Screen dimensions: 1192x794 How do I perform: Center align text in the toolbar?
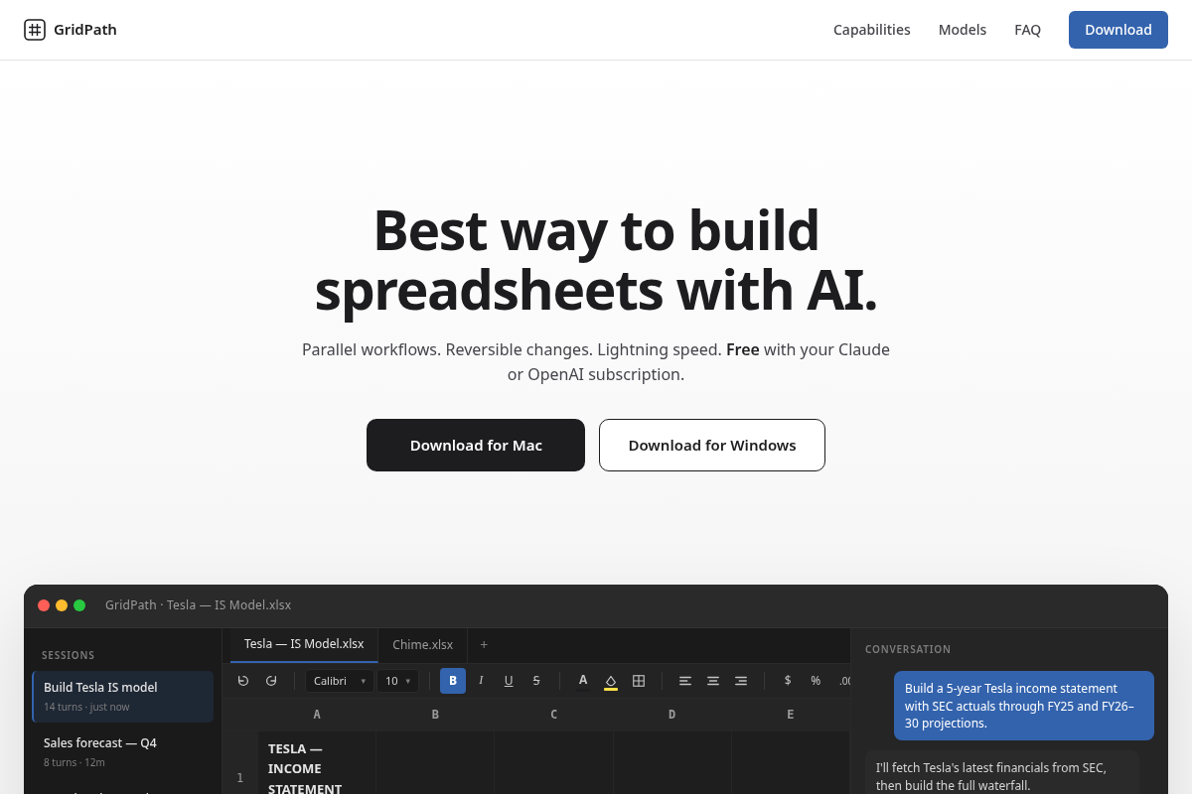pyautogui.click(x=713, y=681)
